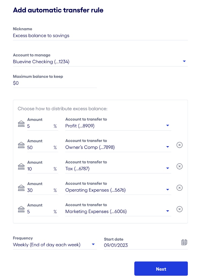Viewport: 211px width, 278px height.
Task: Click the bank icon beside Marketing Expenses row
Action: (x=21, y=209)
